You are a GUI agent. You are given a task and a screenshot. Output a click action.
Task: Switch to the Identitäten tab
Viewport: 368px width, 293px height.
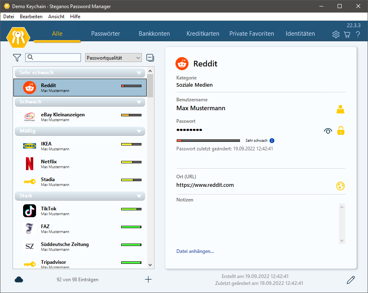point(300,34)
